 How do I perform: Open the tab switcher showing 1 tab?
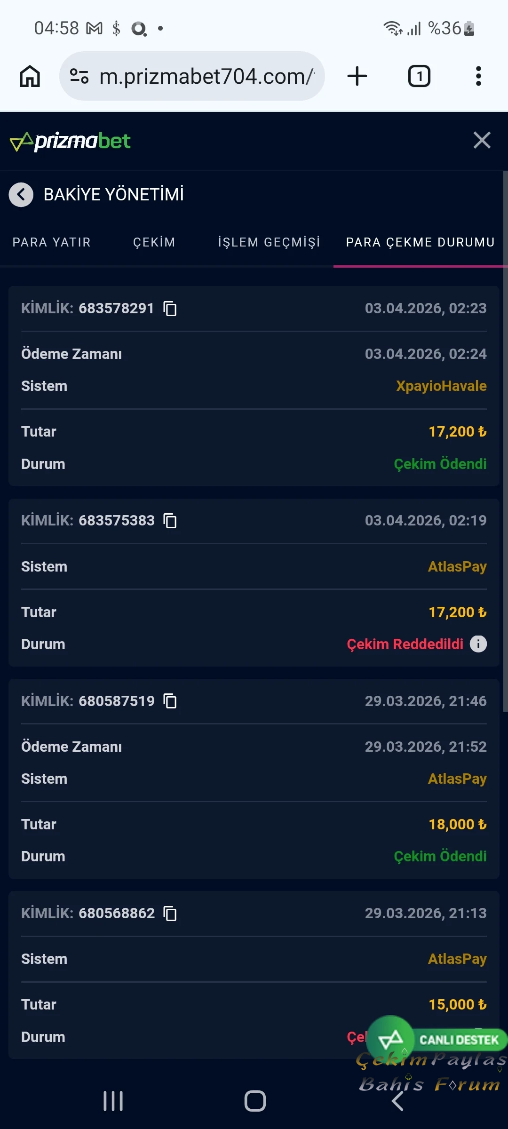419,76
